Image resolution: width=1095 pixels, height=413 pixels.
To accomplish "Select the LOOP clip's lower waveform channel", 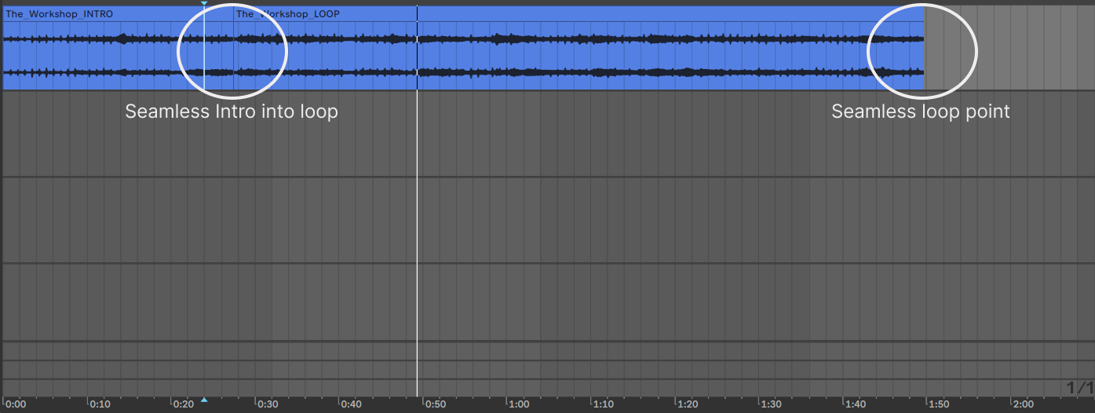I will 579,73.
